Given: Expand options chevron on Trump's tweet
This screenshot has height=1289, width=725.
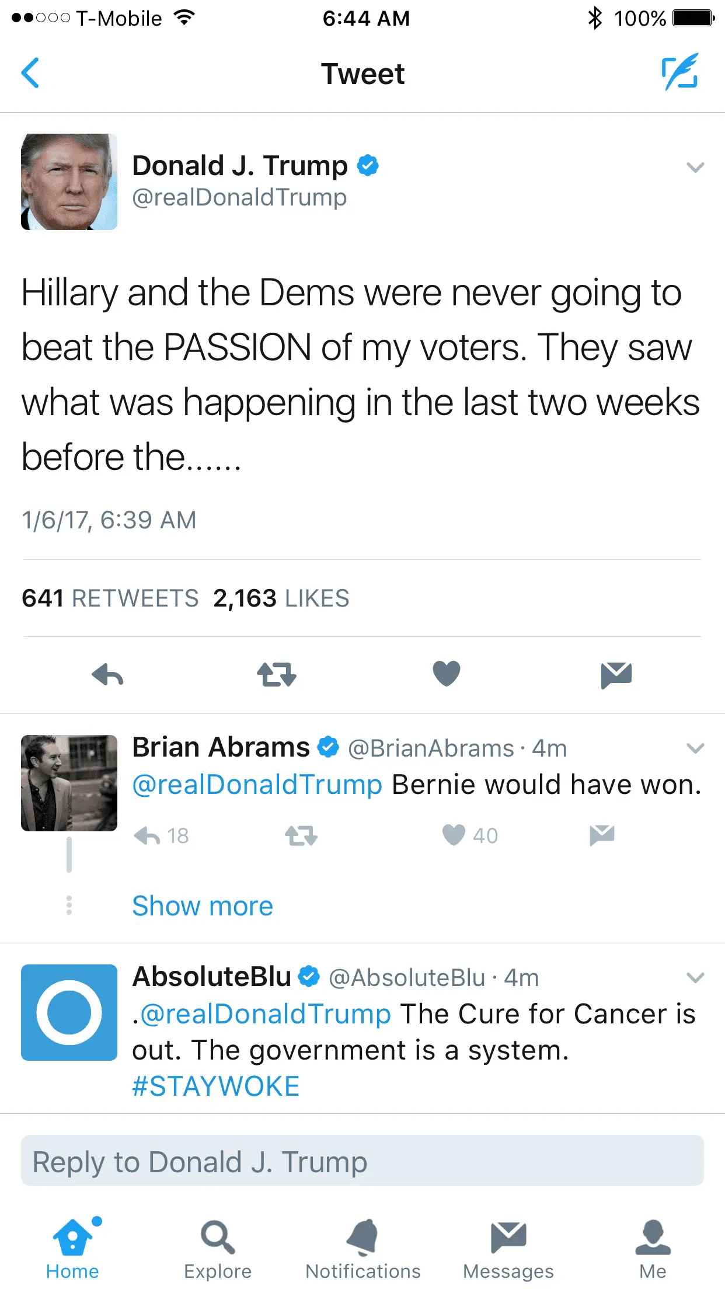Looking at the screenshot, I should pyautogui.click(x=695, y=168).
